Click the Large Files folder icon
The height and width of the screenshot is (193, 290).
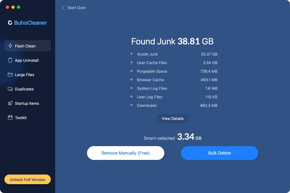pyautogui.click(x=10, y=75)
